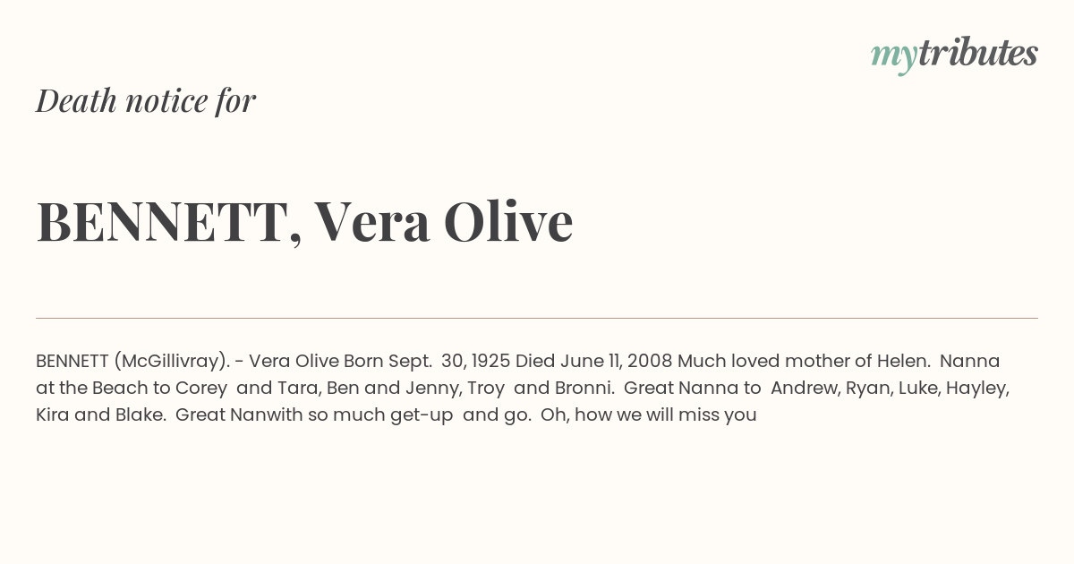
Task: Click the "tributes" part of the logo
Action: (977, 53)
